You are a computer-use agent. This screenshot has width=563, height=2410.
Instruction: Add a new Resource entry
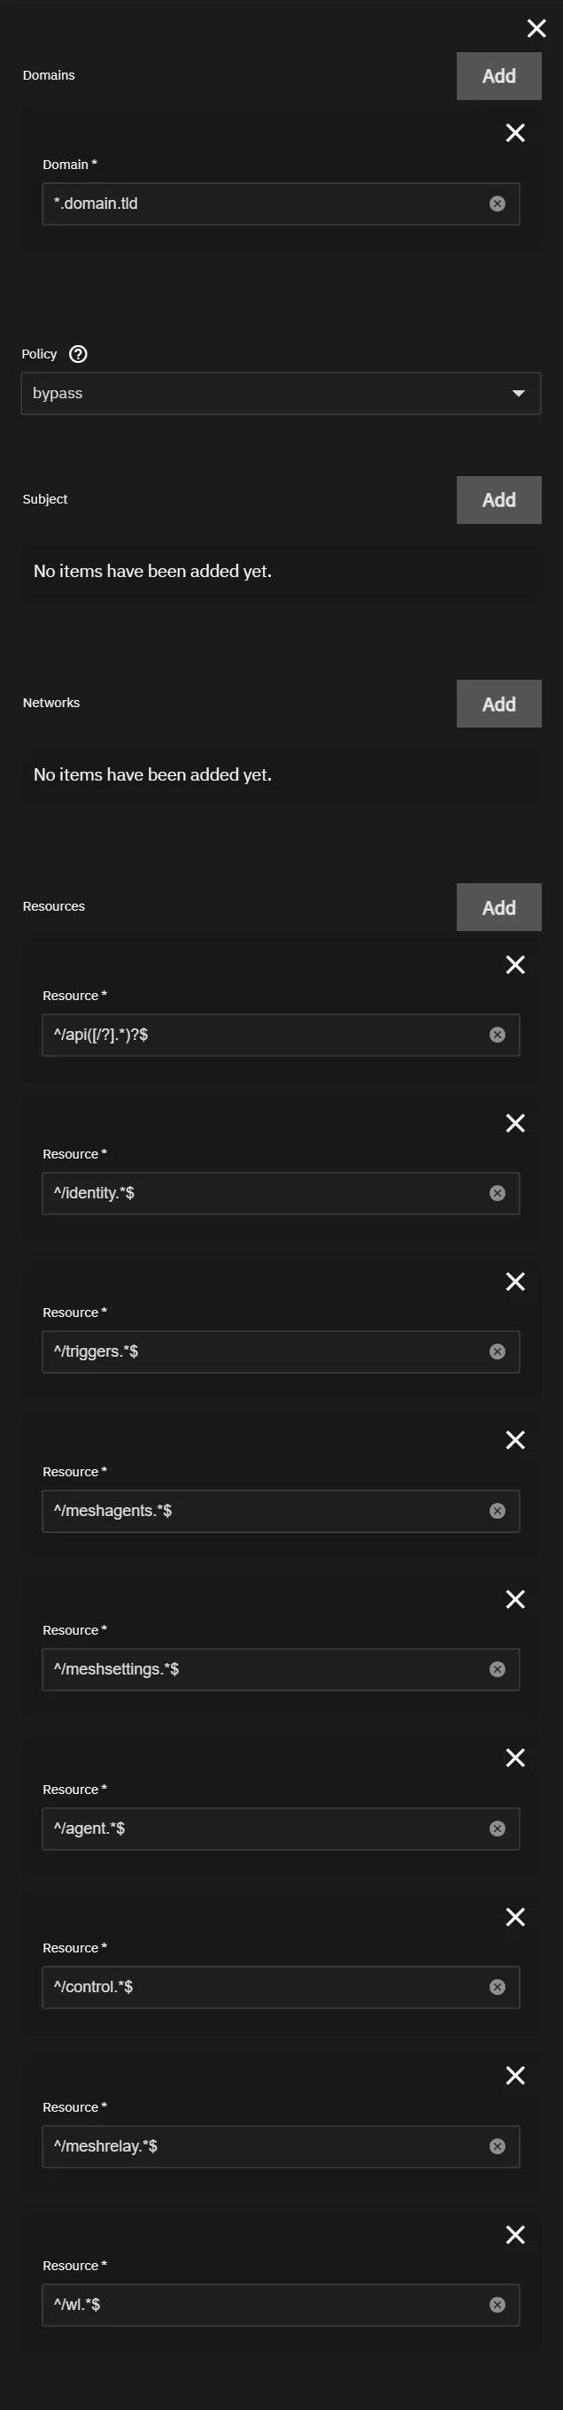[x=498, y=906]
